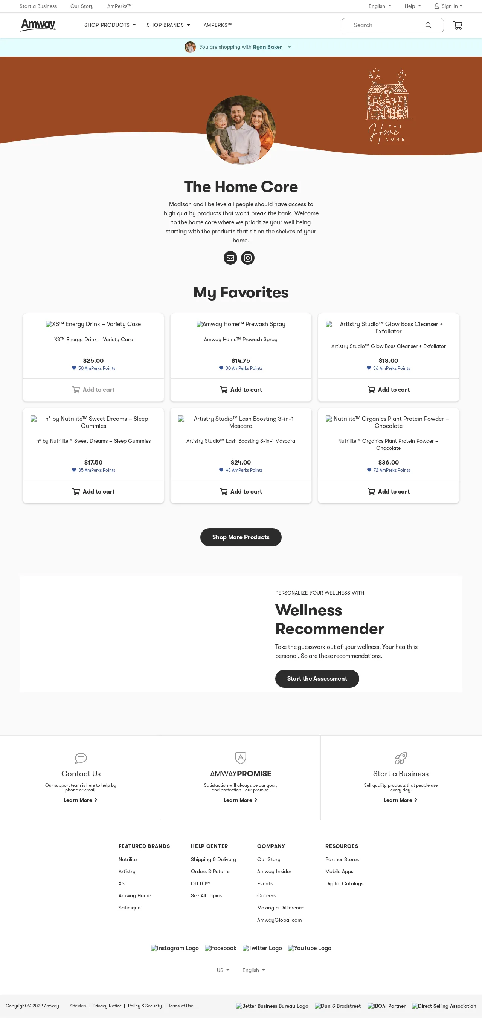Open the Sign In dropdown

coord(448,6)
